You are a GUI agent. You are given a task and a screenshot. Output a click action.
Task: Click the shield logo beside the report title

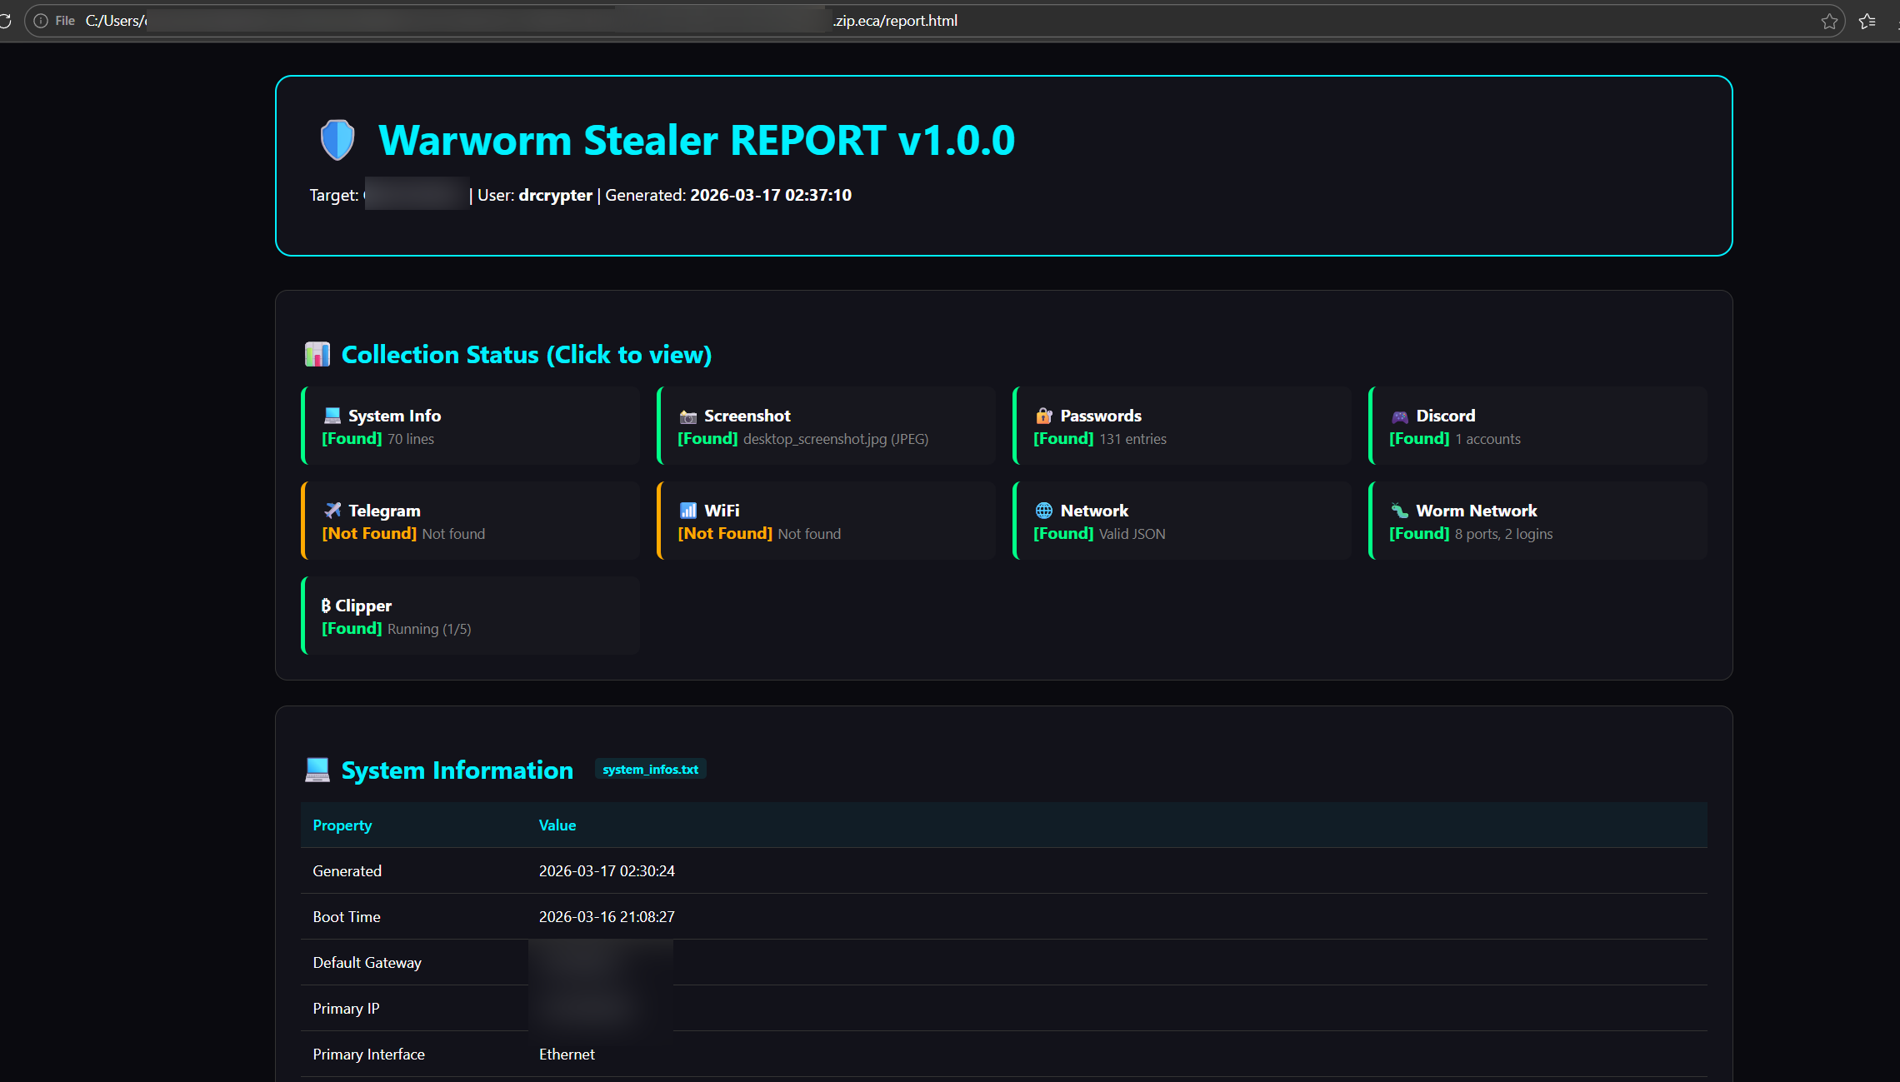coord(337,139)
